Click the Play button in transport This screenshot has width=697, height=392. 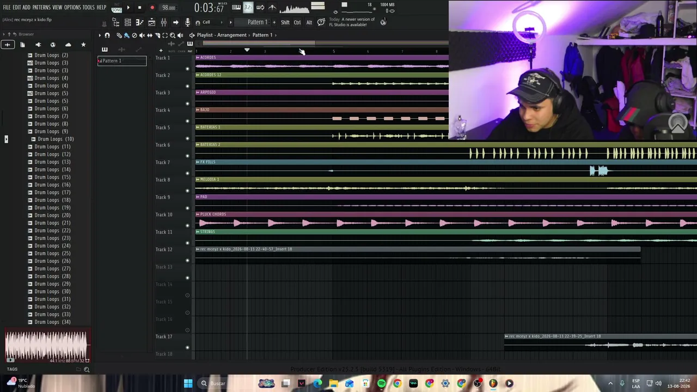point(128,8)
